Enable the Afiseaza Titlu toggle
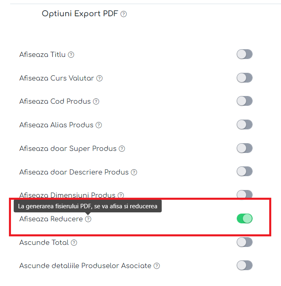Viewport: 281px width, 286px height. 244,54
